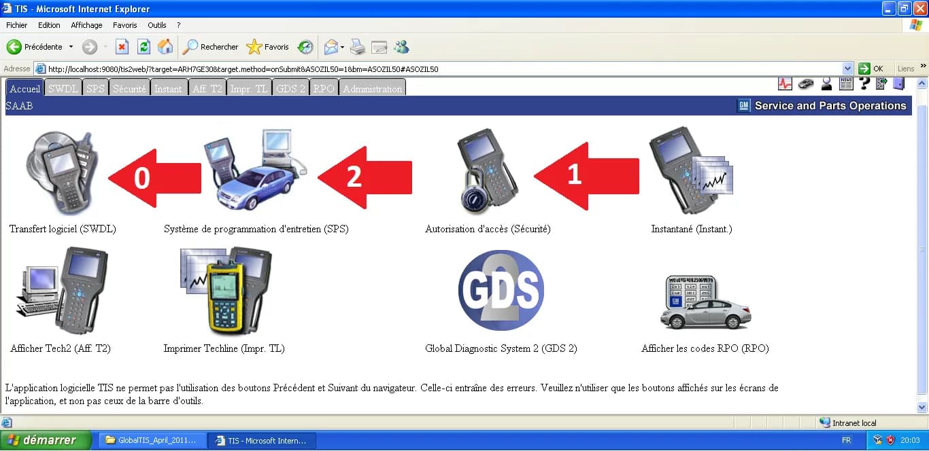This screenshot has height=451, width=929.
Task: Click the user profile icon in the toolbar
Action: click(x=826, y=83)
